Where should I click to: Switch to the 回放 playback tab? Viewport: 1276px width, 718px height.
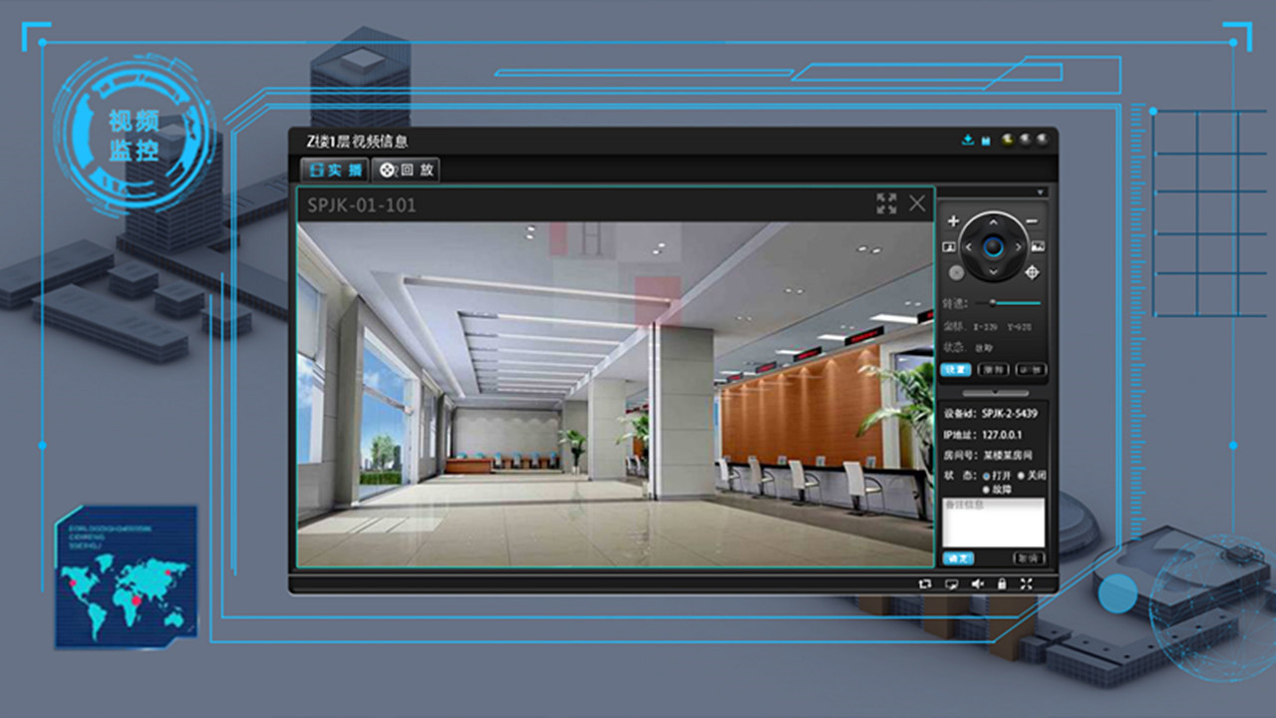[x=406, y=171]
